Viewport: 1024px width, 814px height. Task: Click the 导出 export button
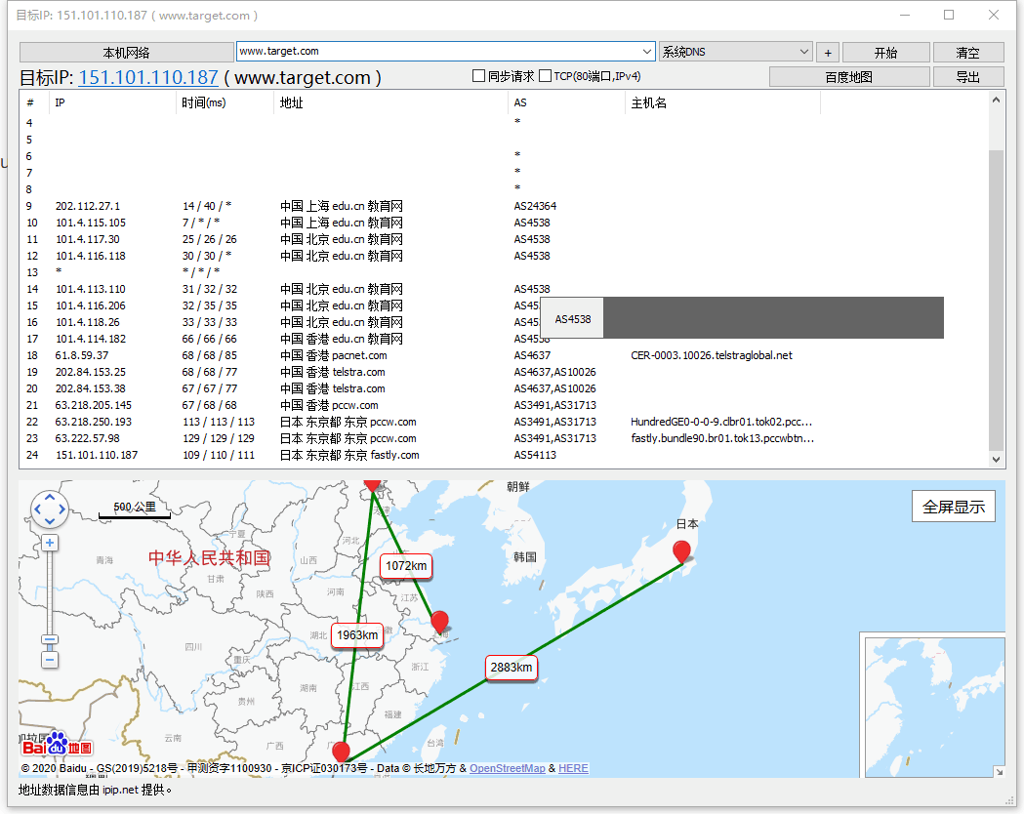[x=967, y=77]
